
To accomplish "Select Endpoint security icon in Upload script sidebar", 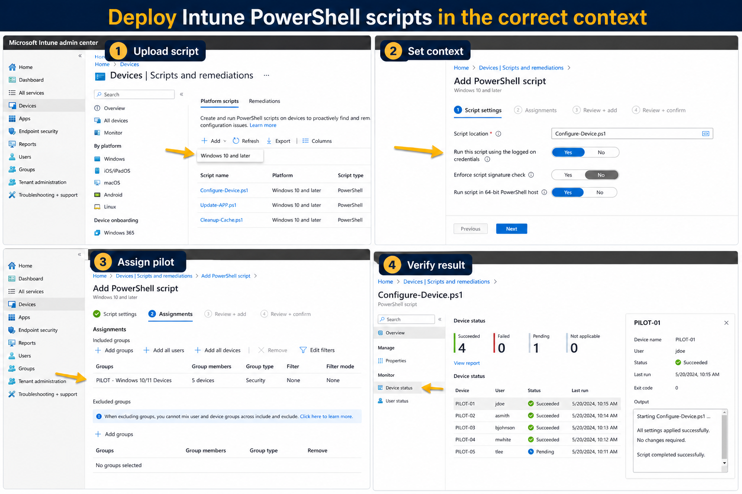I will click(12, 131).
